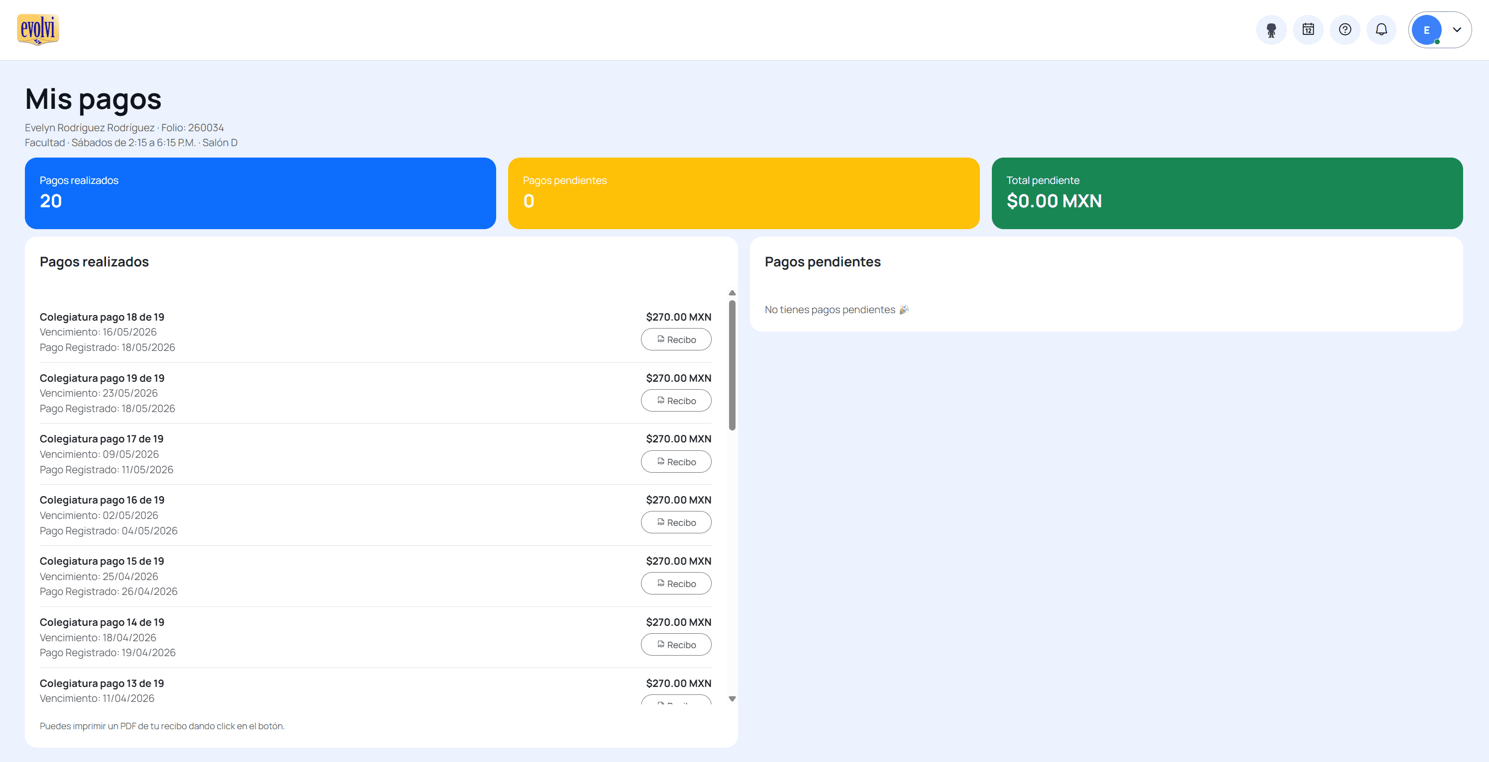Select the PDF receipt hint text
This screenshot has width=1489, height=762.
tap(162, 726)
